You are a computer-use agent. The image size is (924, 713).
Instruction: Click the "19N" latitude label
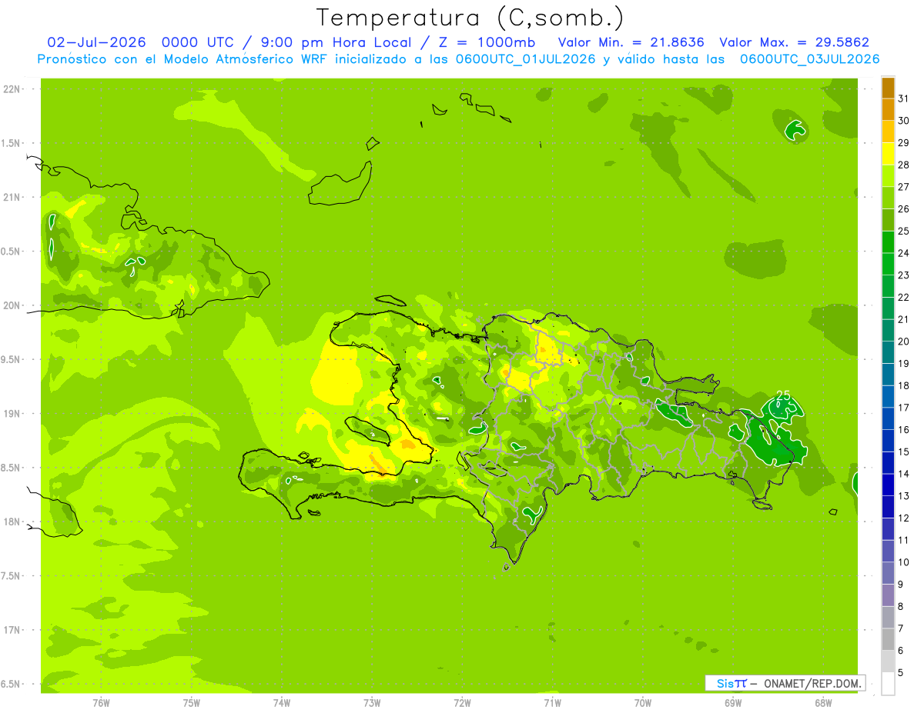(x=13, y=414)
